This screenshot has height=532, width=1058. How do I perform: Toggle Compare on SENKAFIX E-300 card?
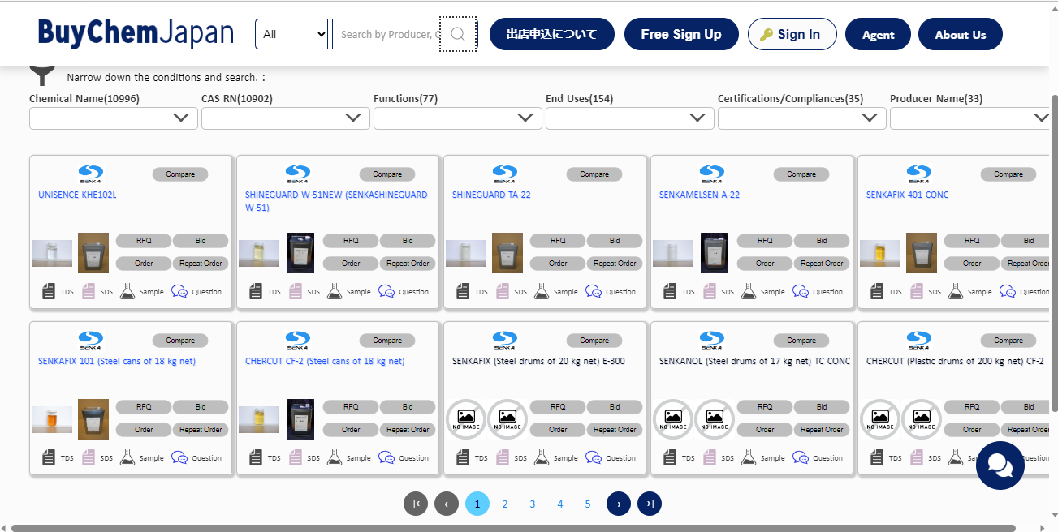pyautogui.click(x=594, y=341)
